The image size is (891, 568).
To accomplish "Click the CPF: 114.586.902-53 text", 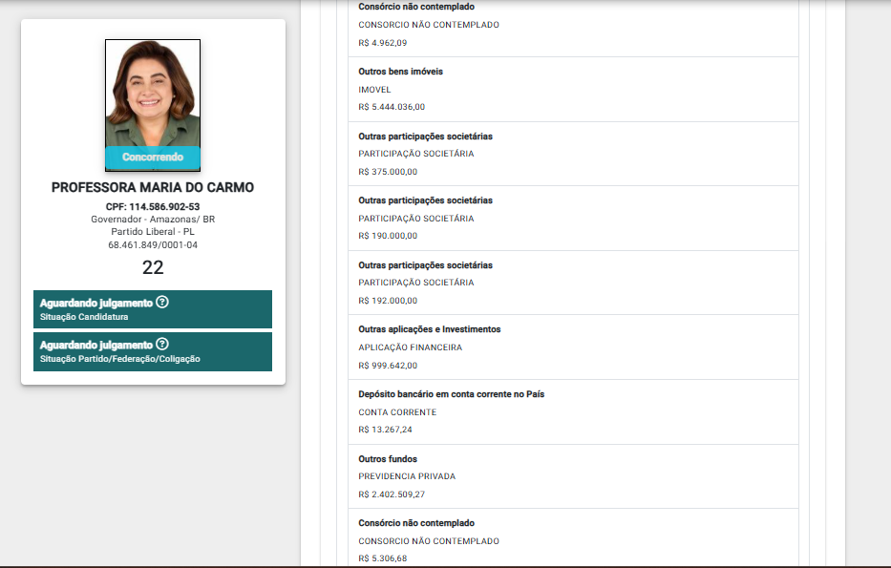I will tap(153, 207).
